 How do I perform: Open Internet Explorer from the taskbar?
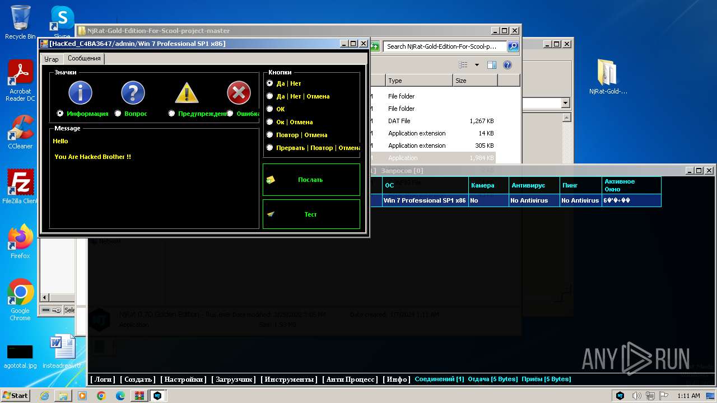[44, 396]
